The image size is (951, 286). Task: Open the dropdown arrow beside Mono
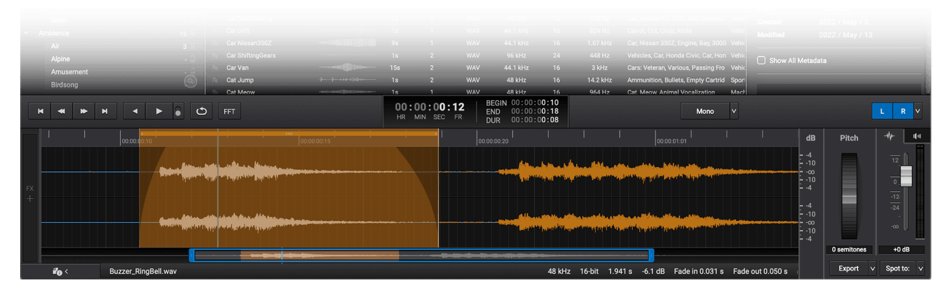click(x=734, y=111)
